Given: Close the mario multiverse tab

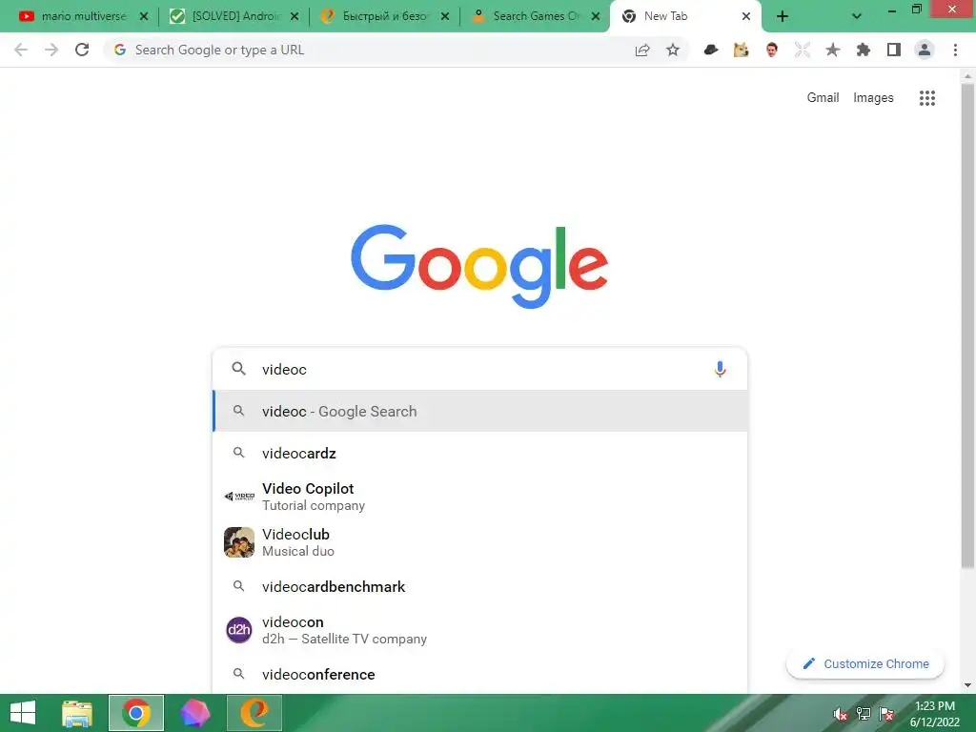Looking at the screenshot, I should click(x=144, y=17).
